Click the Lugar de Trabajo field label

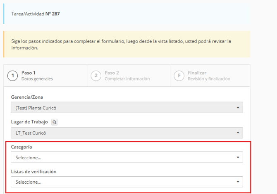(x=29, y=122)
